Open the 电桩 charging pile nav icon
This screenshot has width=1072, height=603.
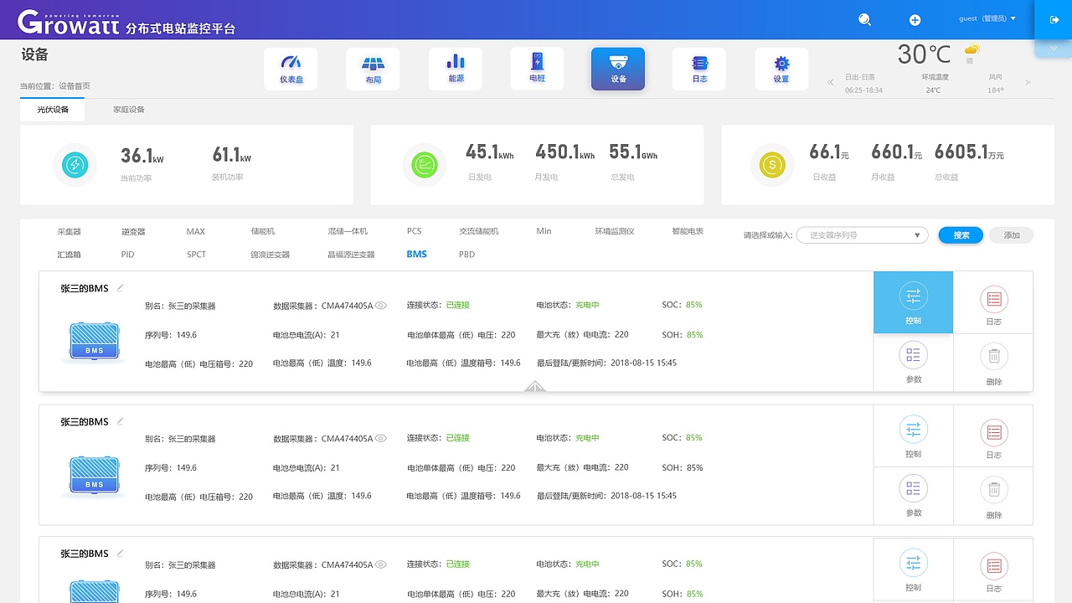(537, 69)
